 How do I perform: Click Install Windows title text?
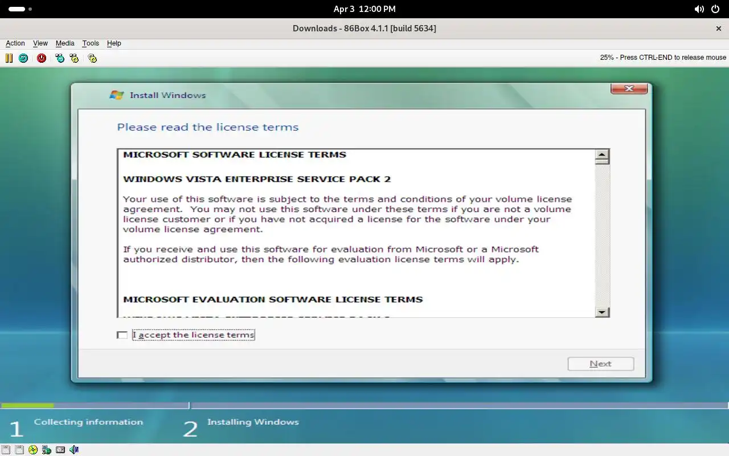(168, 95)
